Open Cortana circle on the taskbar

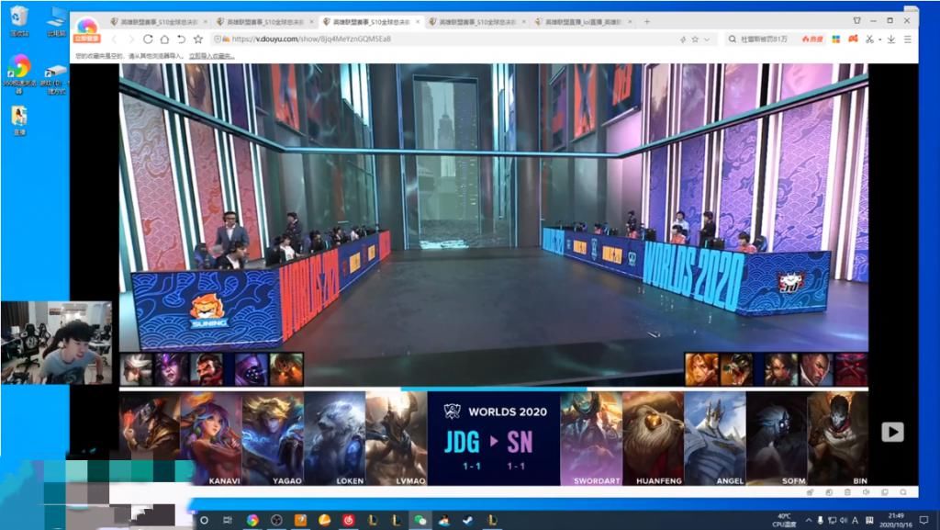point(204,520)
